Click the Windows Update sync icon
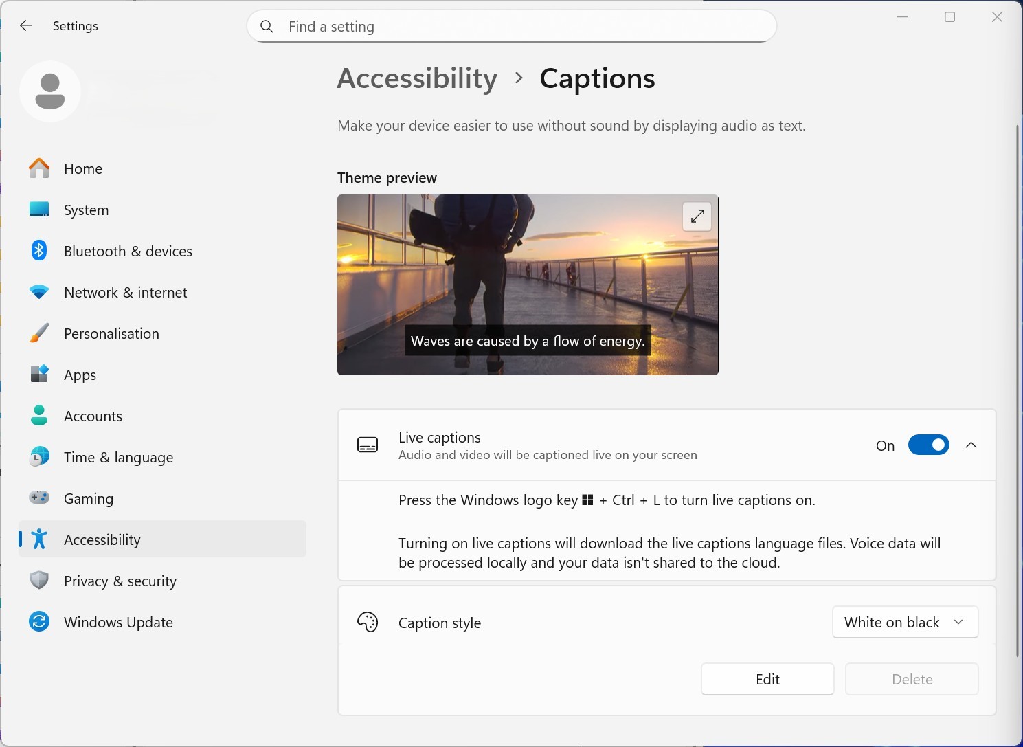The height and width of the screenshot is (747, 1023). (x=39, y=622)
